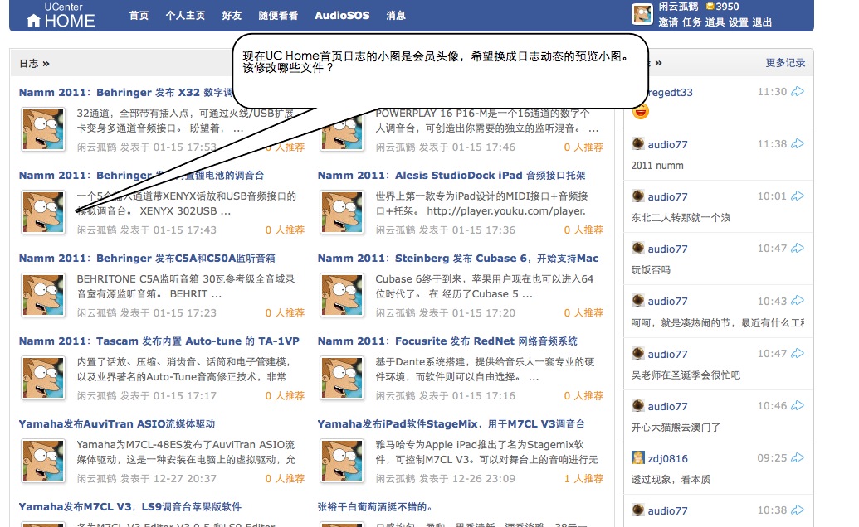Open the 邀请 link in header
Image resolution: width=859 pixels, height=527 pixels.
point(668,22)
